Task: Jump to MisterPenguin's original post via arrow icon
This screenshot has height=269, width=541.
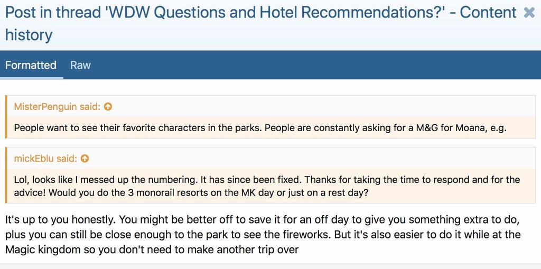Action: 108,107
